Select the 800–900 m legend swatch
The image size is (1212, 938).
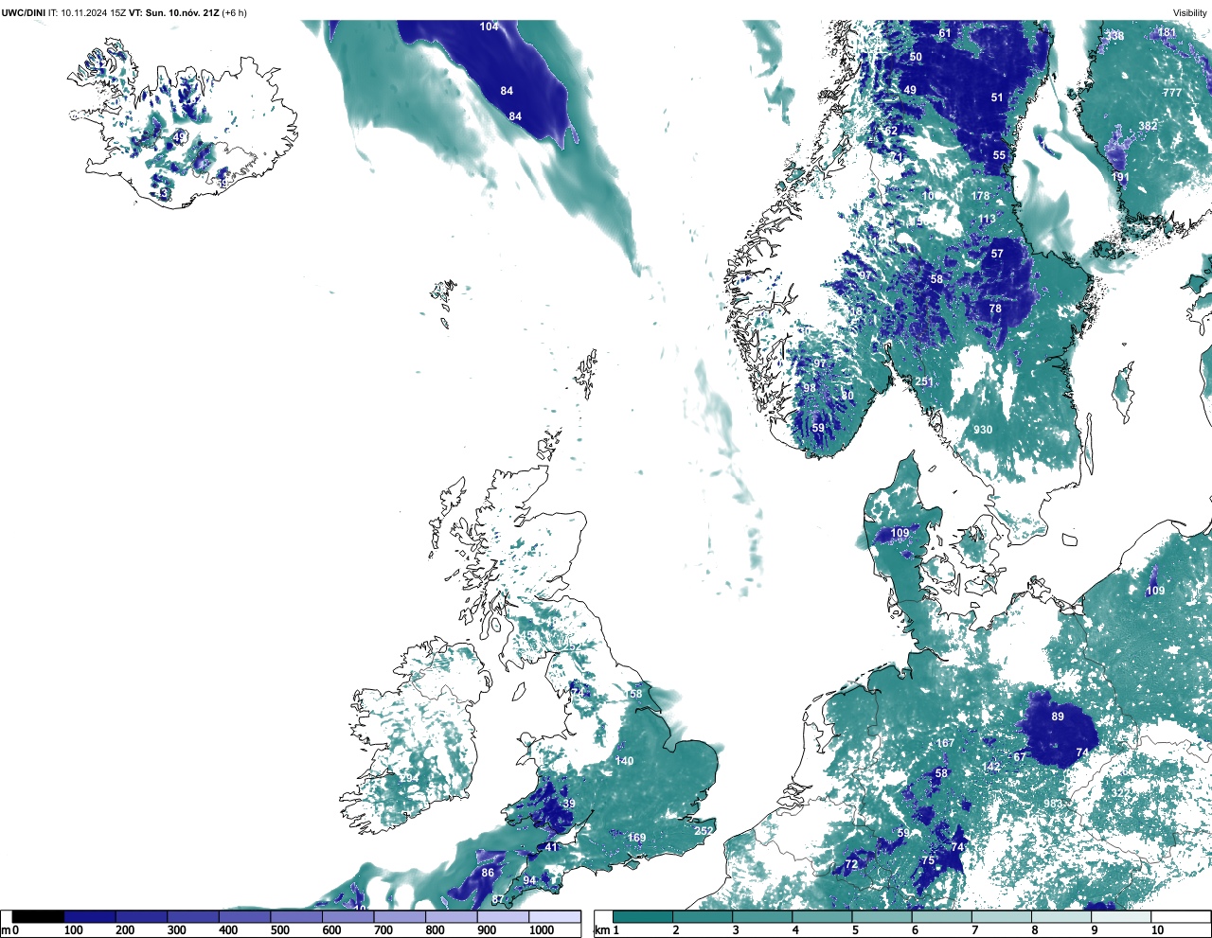(x=452, y=916)
